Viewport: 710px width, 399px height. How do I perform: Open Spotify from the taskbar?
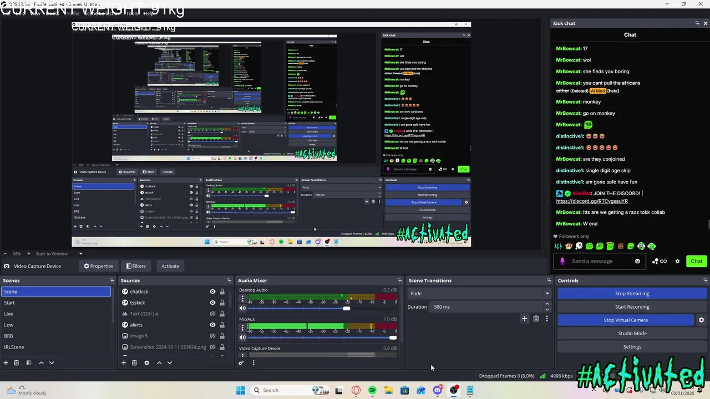(x=372, y=390)
